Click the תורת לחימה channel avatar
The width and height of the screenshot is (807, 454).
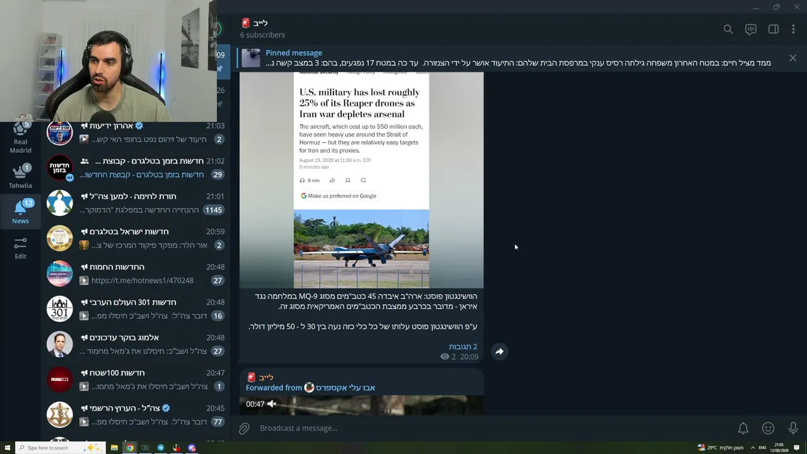(60, 203)
